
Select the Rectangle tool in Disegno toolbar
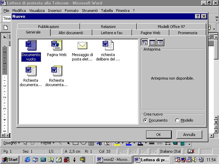pos(76,143)
